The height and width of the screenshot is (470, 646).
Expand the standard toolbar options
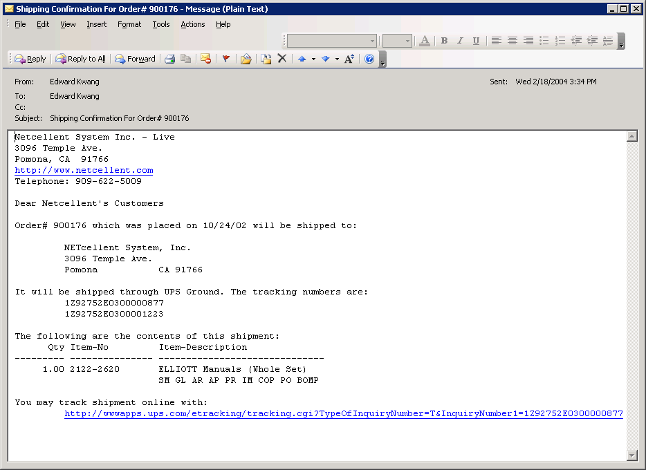point(382,59)
